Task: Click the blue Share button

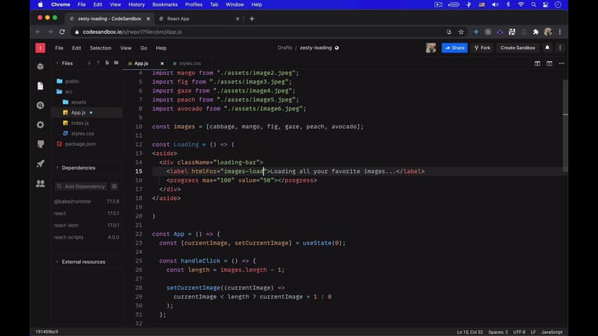Action: tap(454, 48)
